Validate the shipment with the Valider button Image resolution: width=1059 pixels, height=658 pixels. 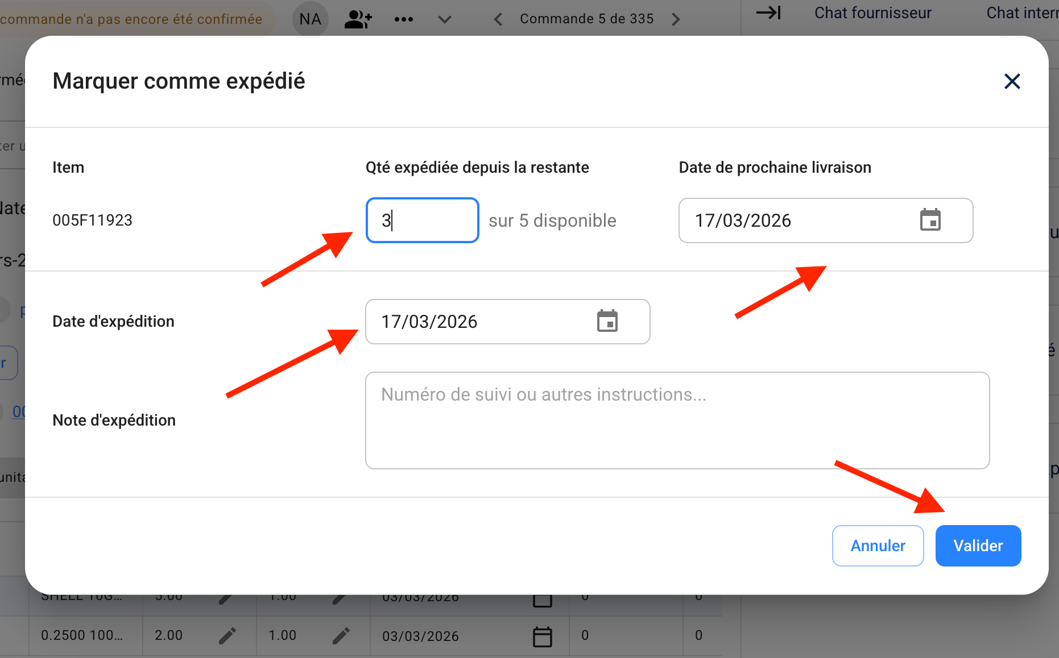tap(978, 545)
